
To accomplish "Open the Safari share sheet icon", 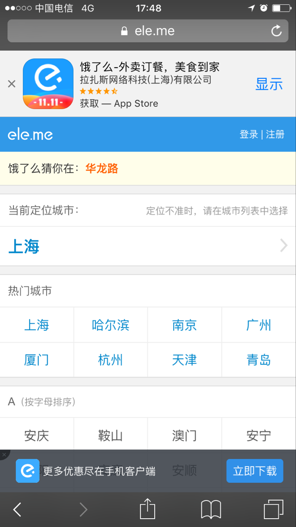I will (x=147, y=509).
